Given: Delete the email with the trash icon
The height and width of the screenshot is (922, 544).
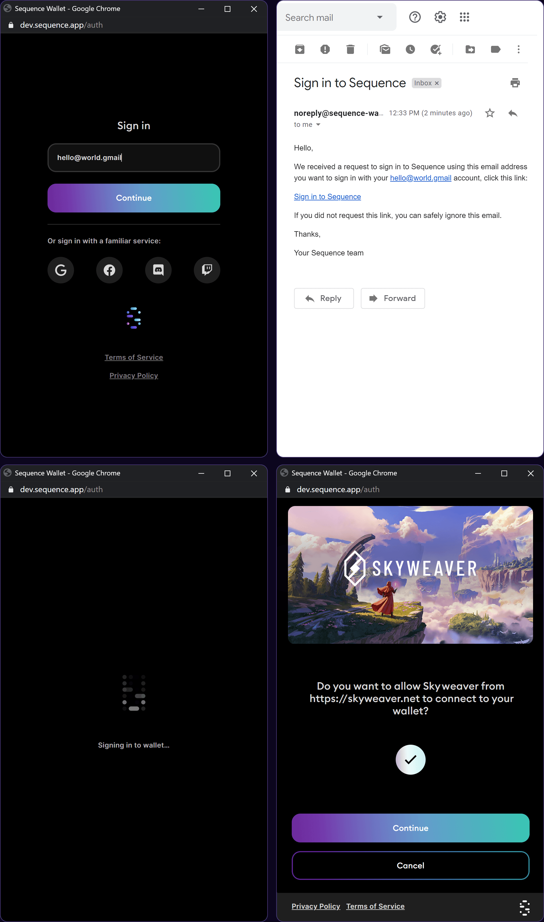Looking at the screenshot, I should click(350, 49).
